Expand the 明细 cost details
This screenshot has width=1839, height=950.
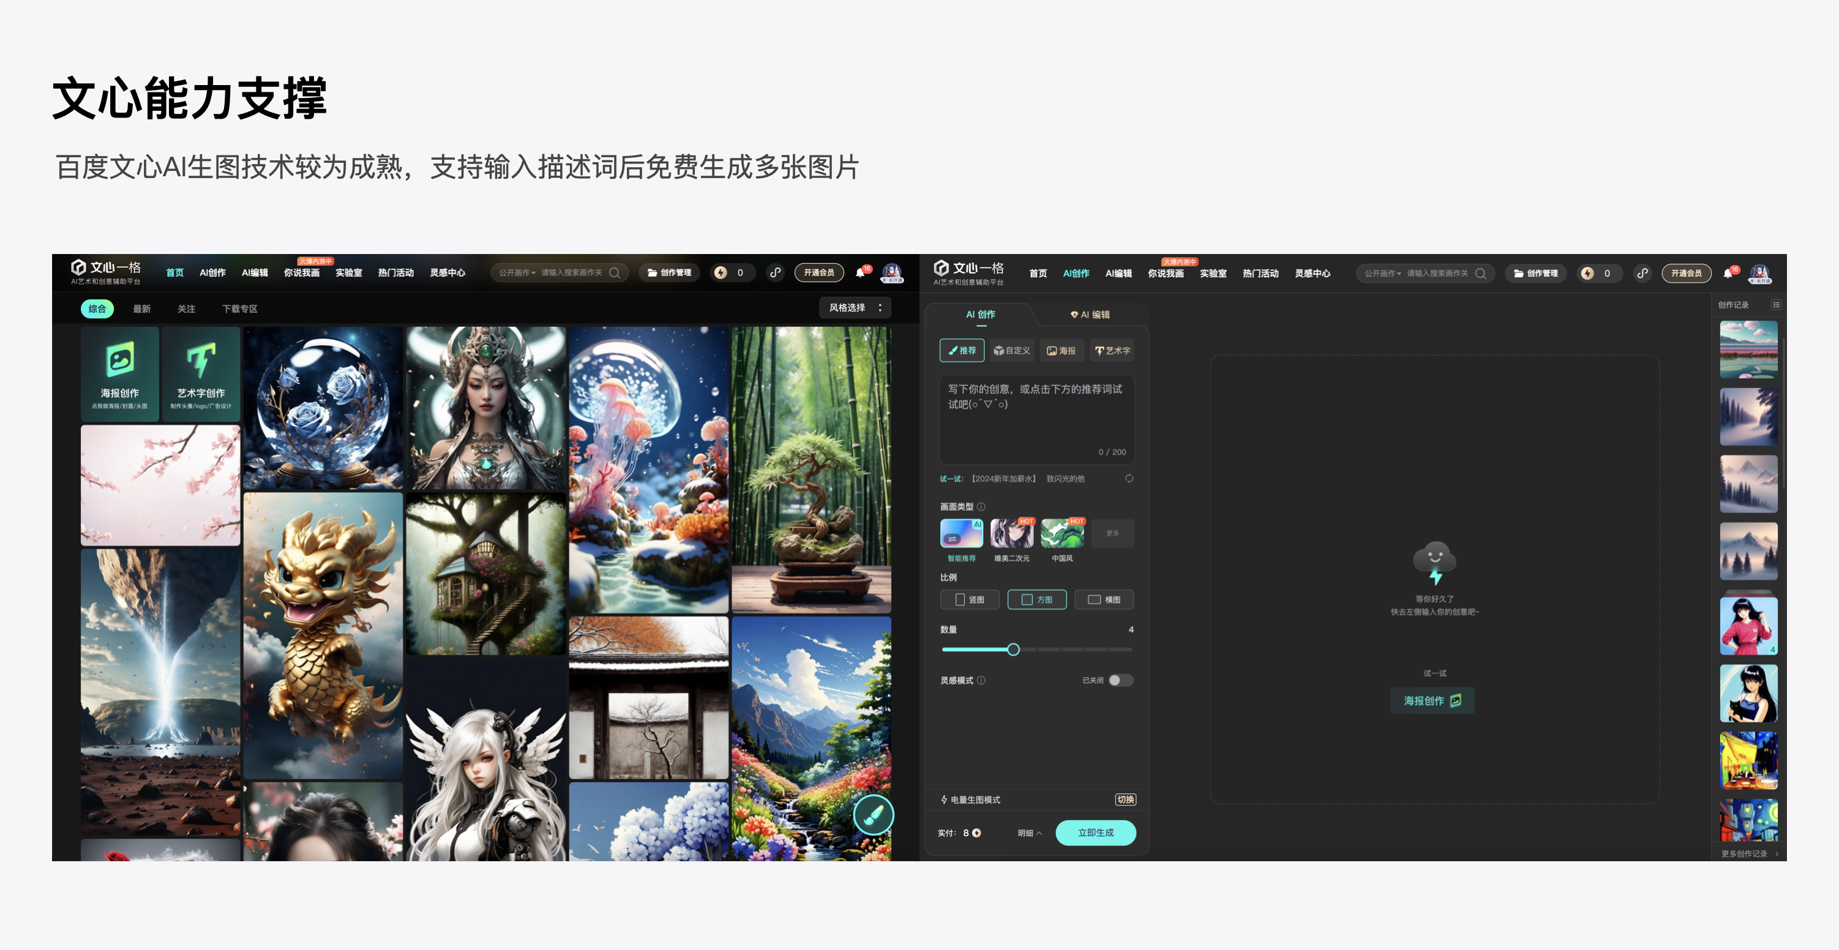tap(1030, 833)
